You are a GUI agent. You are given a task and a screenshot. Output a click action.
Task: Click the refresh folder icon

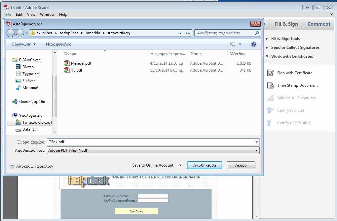point(188,33)
